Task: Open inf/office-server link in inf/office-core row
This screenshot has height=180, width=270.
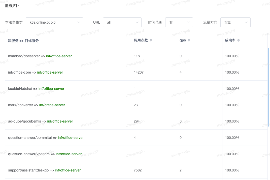Action: pos(50,72)
